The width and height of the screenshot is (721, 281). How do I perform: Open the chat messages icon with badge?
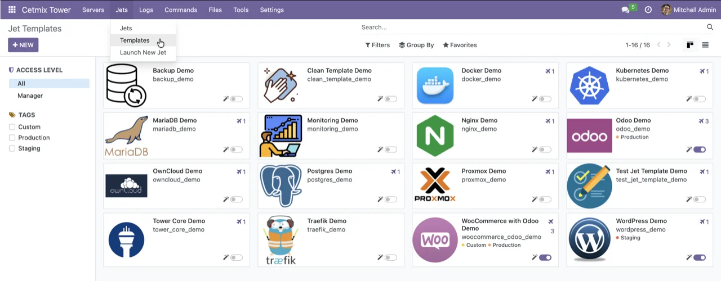coord(625,10)
